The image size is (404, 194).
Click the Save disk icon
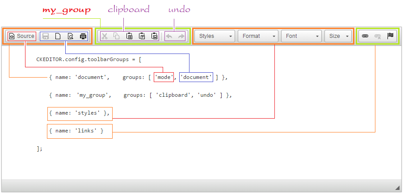(46, 36)
